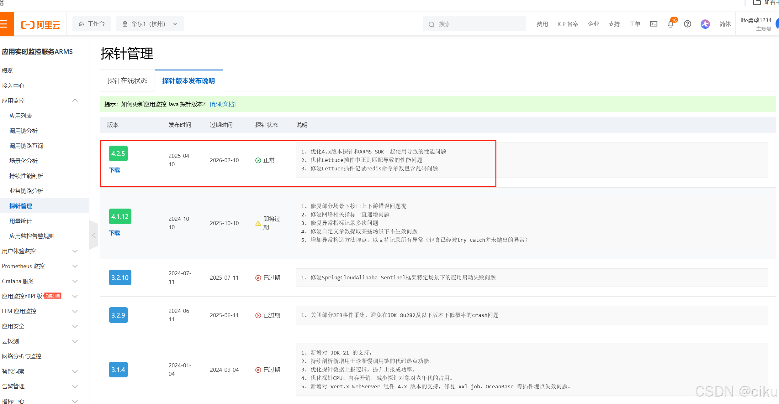Open the notification bell with 16 badge

[x=671, y=24]
